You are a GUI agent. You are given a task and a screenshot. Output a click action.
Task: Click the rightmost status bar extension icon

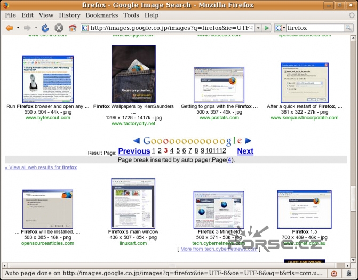[349, 274]
